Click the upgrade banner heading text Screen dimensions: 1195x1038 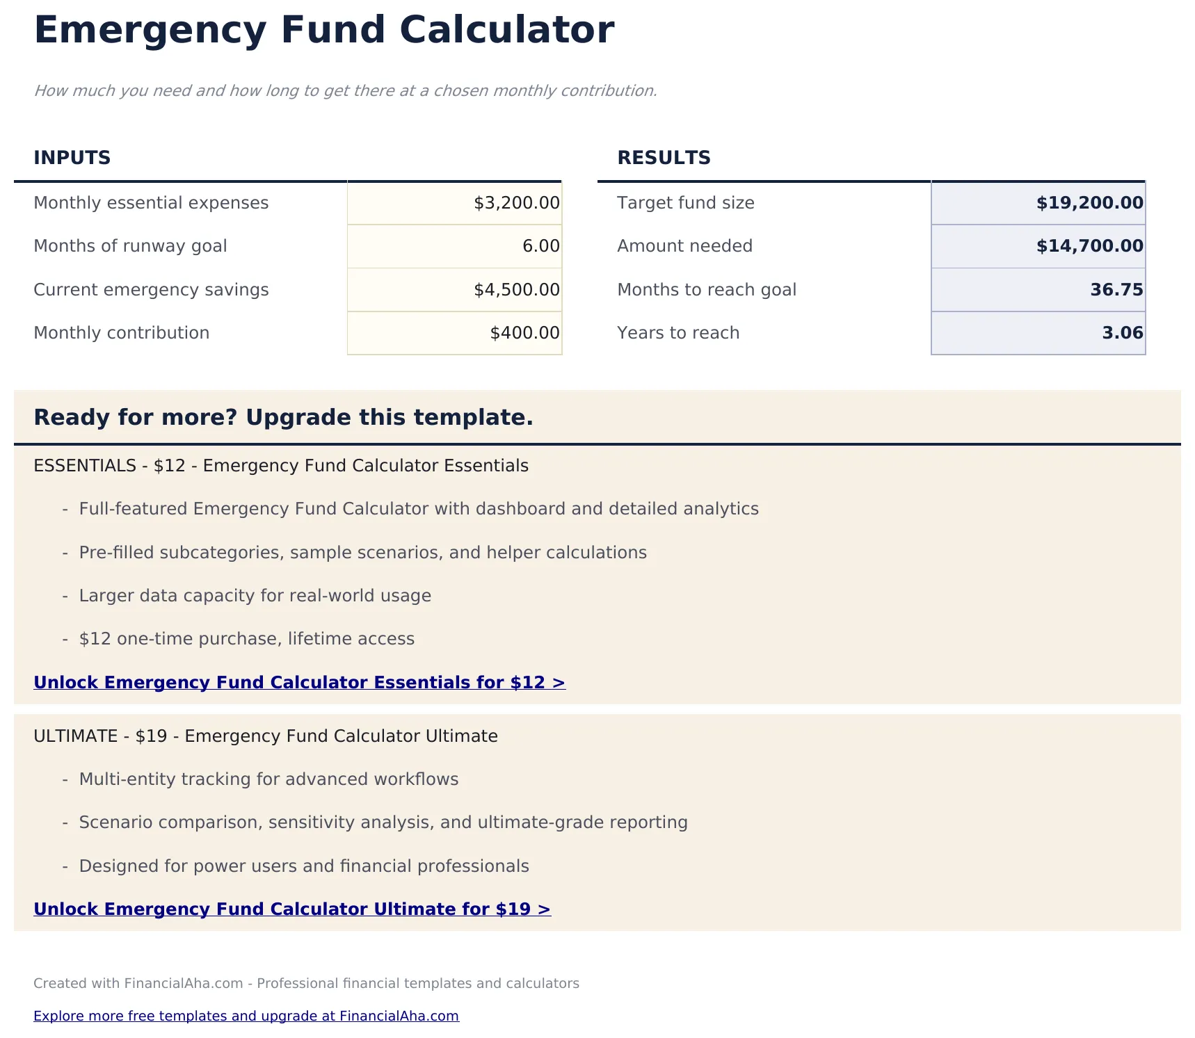point(284,418)
